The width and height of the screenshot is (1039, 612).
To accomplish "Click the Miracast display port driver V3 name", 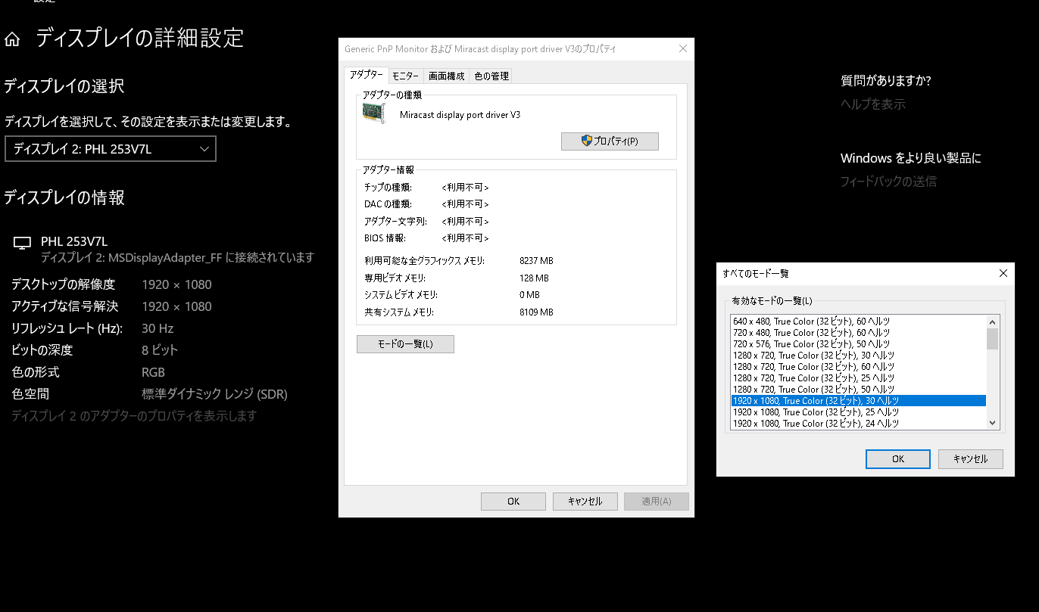I will (x=460, y=115).
